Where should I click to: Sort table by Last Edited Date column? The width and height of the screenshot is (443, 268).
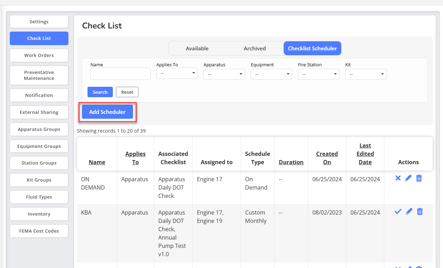(365, 154)
